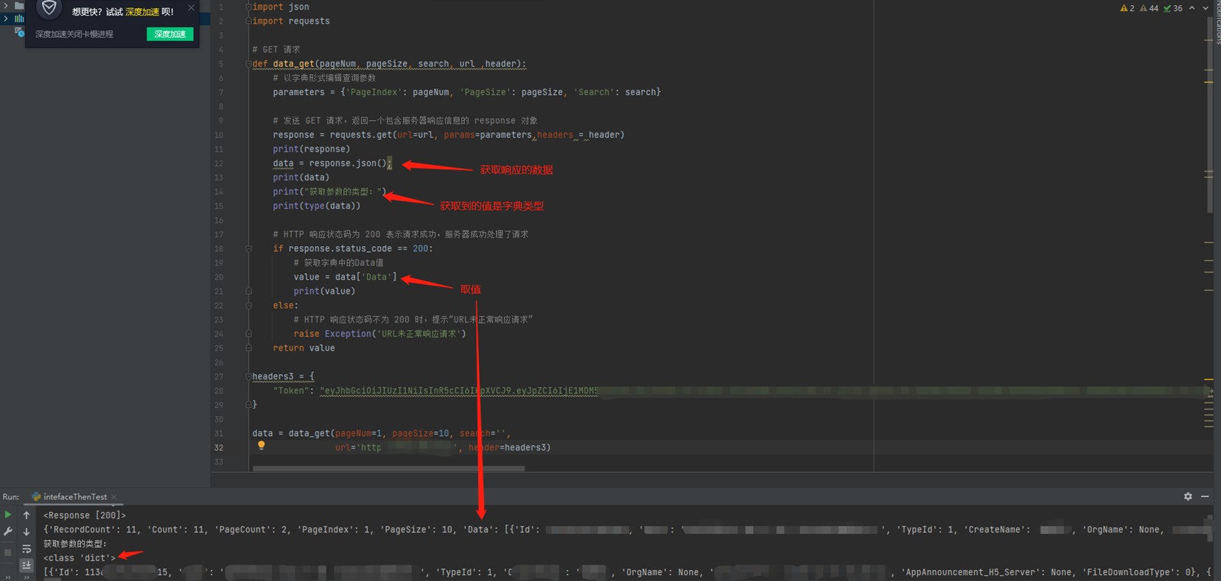Toggle soft-wrap in Run console
This screenshot has height=581, width=1221.
pos(27,549)
